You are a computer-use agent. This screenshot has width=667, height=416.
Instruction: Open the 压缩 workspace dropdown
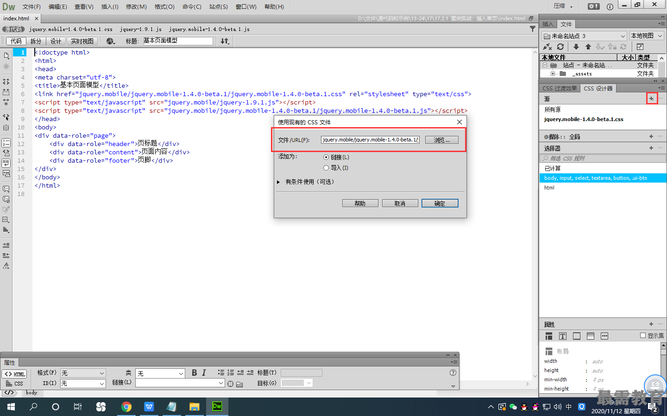(564, 6)
